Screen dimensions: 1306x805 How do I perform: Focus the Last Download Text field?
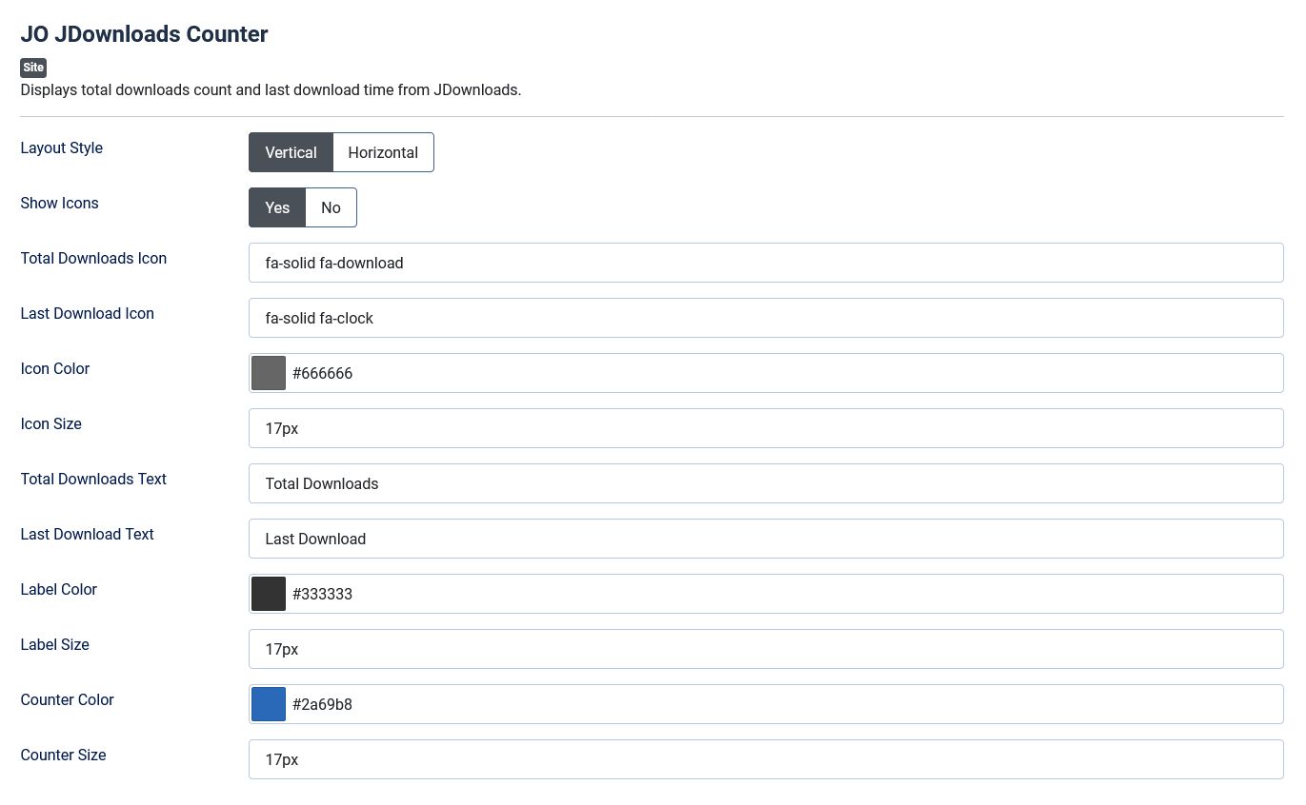(x=765, y=539)
